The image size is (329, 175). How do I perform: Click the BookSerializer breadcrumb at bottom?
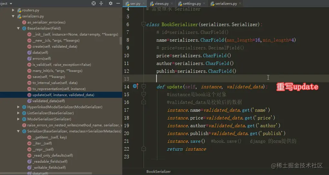(x=159, y=171)
